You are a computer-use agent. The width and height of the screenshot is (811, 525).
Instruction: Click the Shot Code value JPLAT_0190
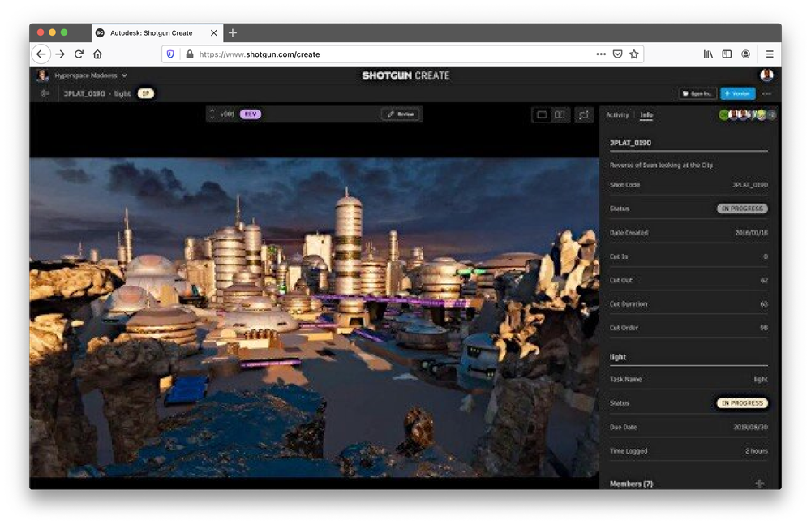coord(750,185)
